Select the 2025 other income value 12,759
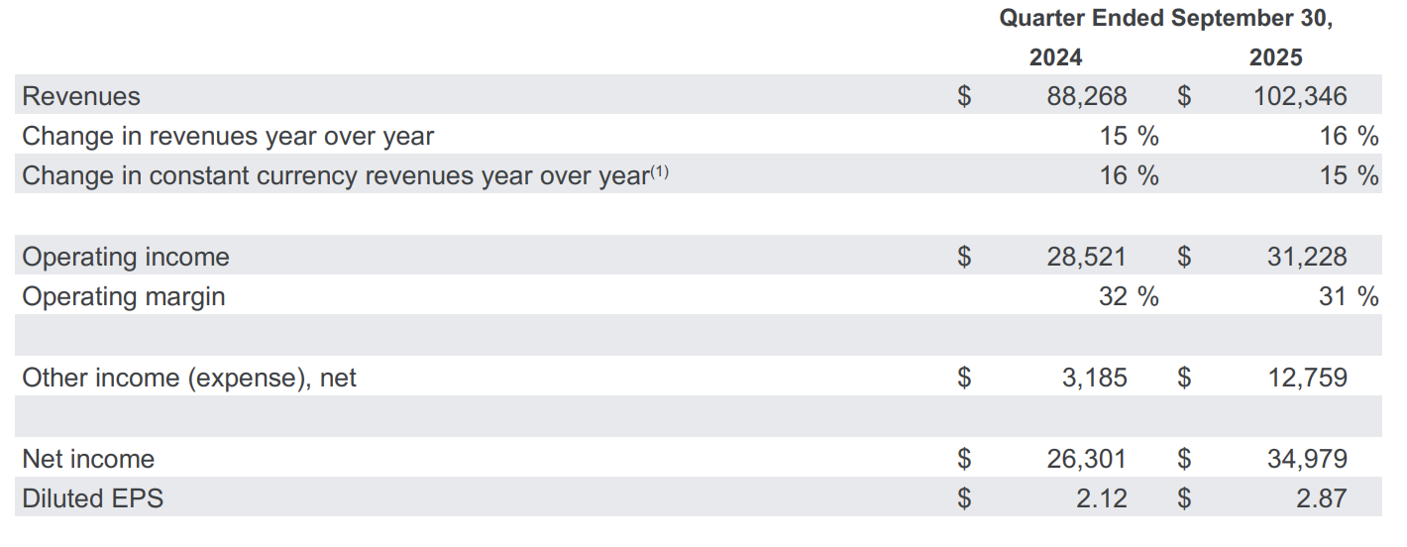The height and width of the screenshot is (547, 1407). pyautogui.click(x=1306, y=378)
